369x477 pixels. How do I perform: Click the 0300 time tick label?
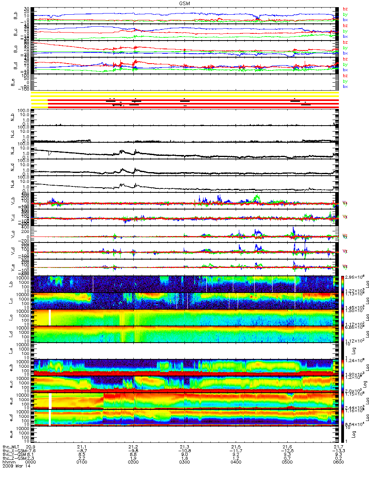click(x=184, y=462)
